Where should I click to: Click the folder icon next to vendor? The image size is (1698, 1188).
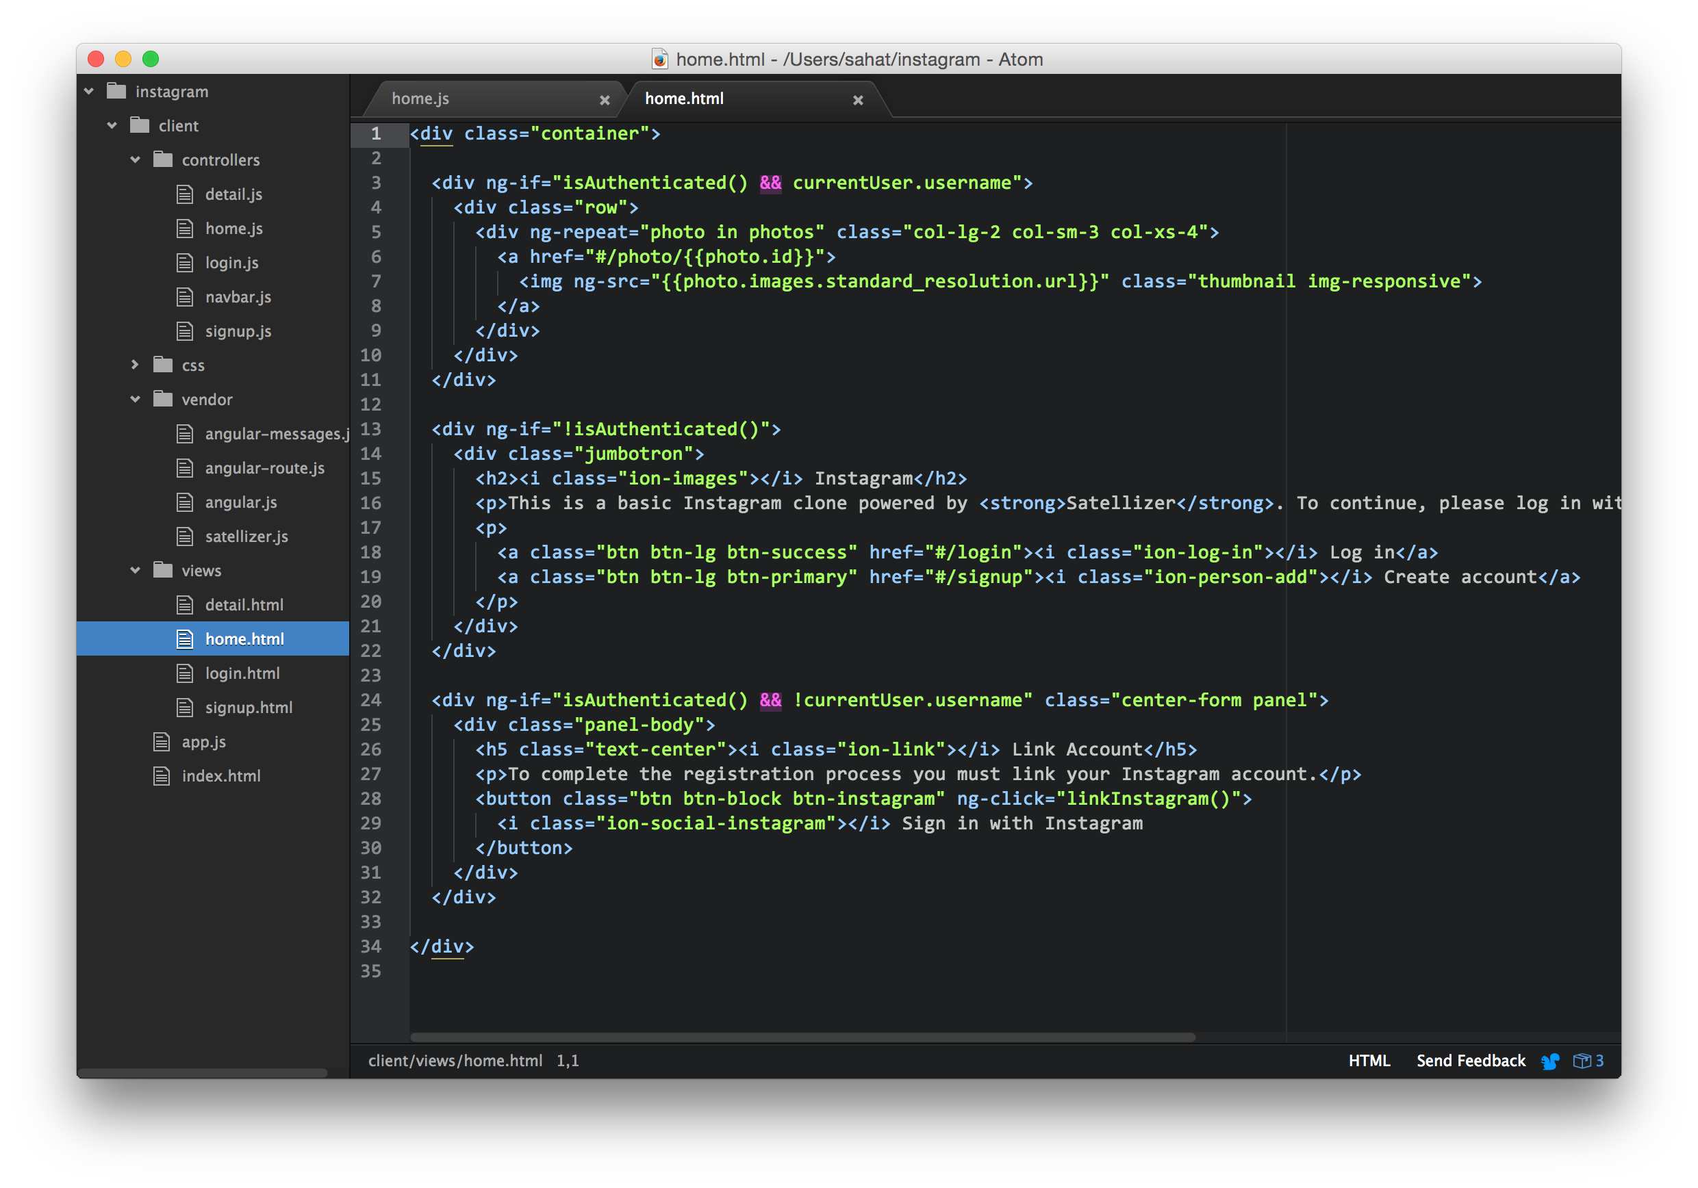click(163, 399)
